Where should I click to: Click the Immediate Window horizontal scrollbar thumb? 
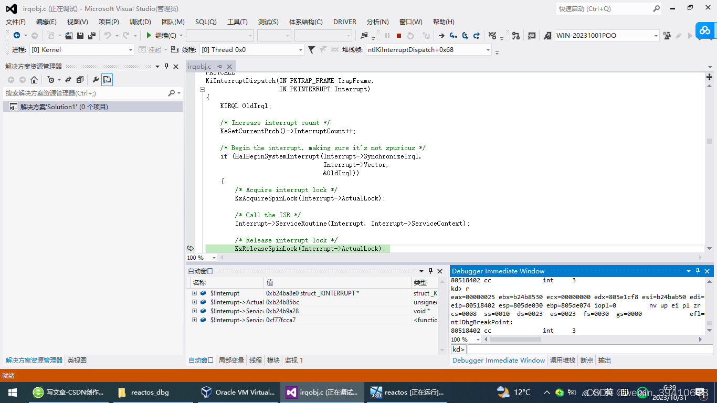click(515, 340)
